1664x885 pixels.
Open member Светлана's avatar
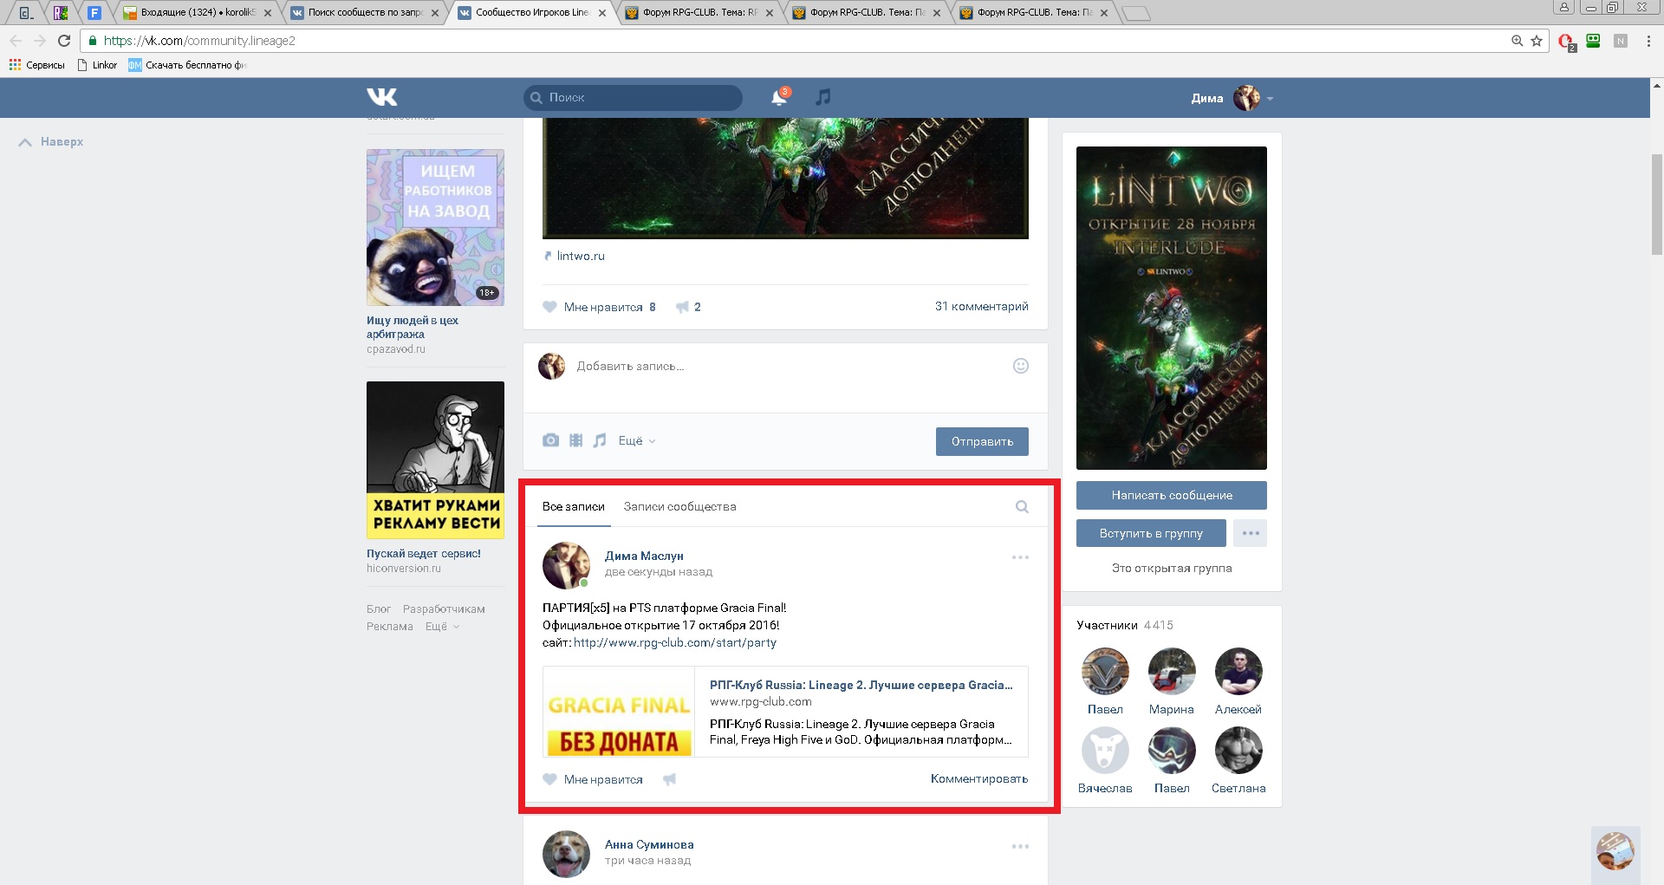(x=1238, y=750)
